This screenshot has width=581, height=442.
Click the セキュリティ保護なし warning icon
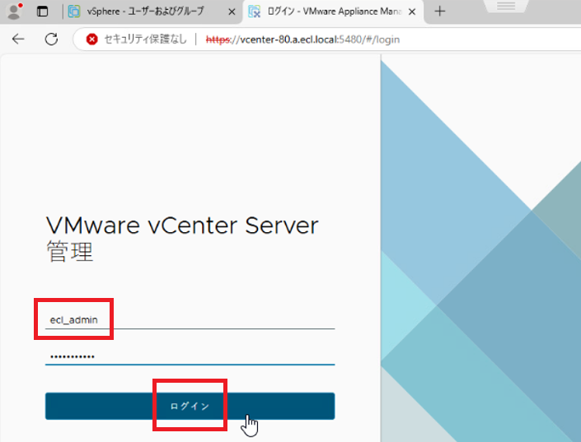91,39
